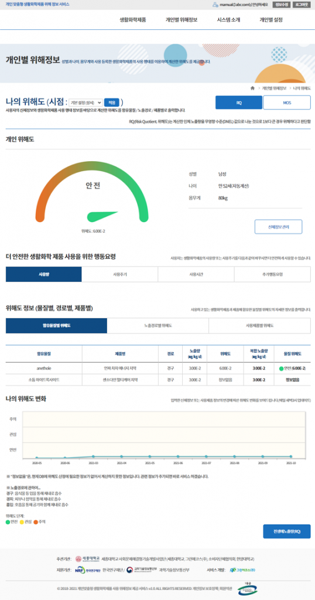
Task: Click the 정보수정 button
Action: (281, 5)
